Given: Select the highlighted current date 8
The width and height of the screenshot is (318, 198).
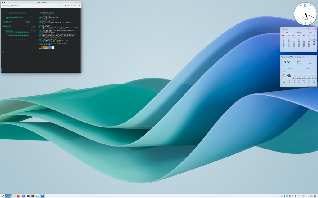Looking at the screenshot, I should click(x=314, y=40).
